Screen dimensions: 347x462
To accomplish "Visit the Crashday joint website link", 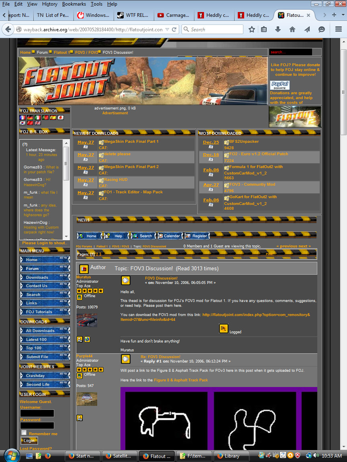I will (x=45, y=376).
